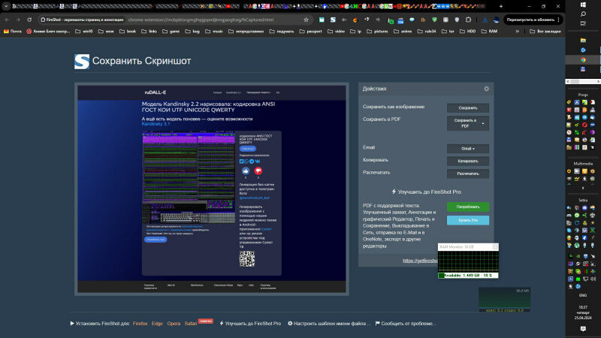Image resolution: width=601 pixels, height=338 pixels.
Task: Open the Chrome downloads icon
Action: 485,20
